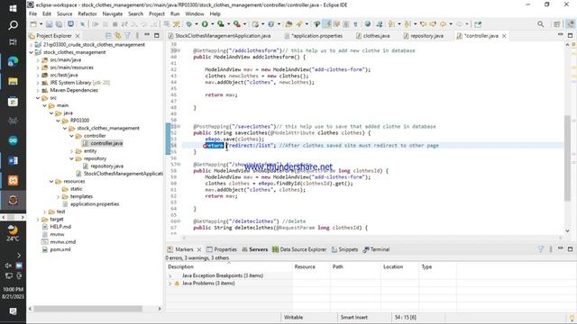Image resolution: width=577 pixels, height=324 pixels.
Task: Click the Open Web Browser globe icon
Action: tap(367, 24)
